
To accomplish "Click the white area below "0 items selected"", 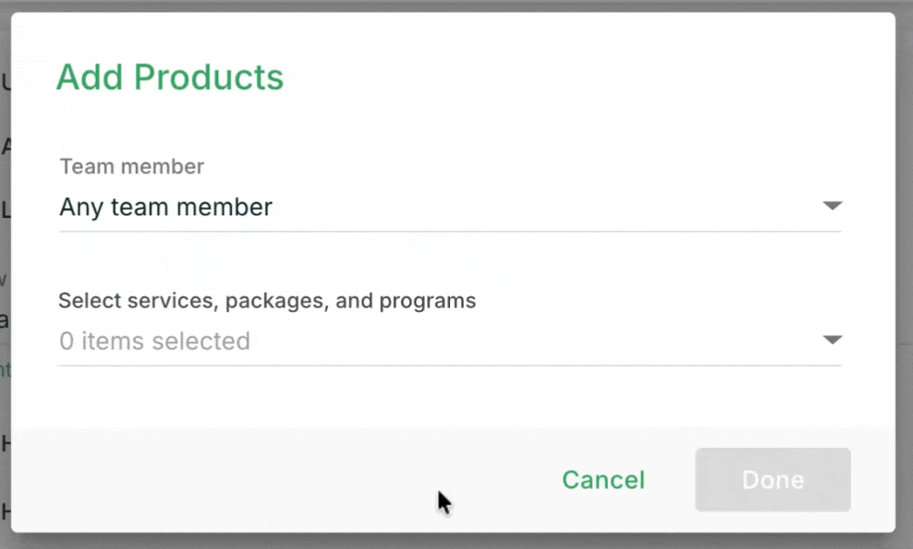I will click(449, 397).
